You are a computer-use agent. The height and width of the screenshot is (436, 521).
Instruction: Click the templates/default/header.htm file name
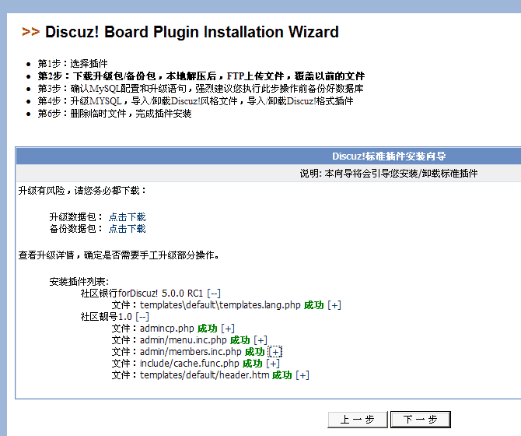(x=205, y=375)
